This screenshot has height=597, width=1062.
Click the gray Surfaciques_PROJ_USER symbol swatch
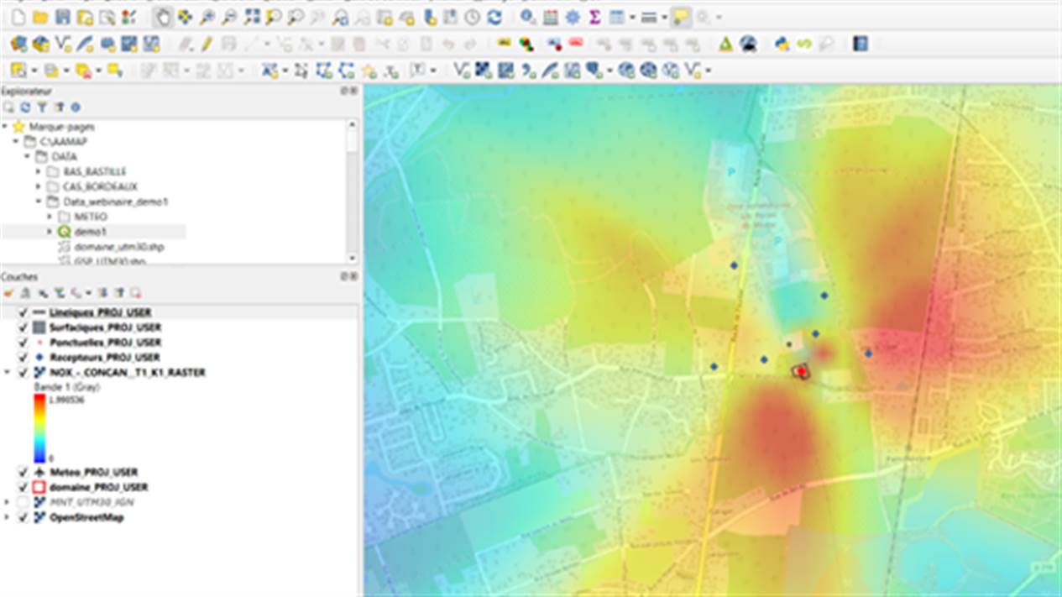coord(39,327)
